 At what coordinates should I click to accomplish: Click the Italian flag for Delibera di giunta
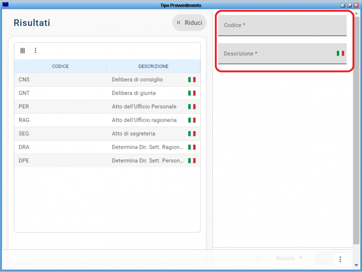point(192,93)
